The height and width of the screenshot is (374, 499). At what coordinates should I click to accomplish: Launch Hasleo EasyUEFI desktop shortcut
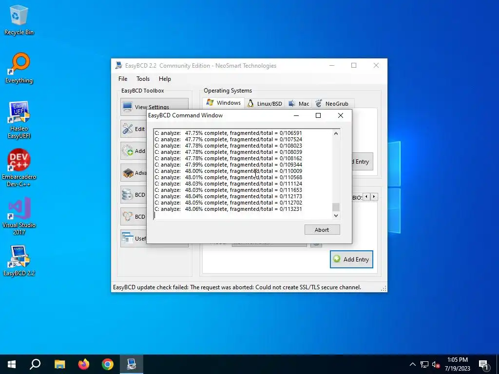coord(19,120)
